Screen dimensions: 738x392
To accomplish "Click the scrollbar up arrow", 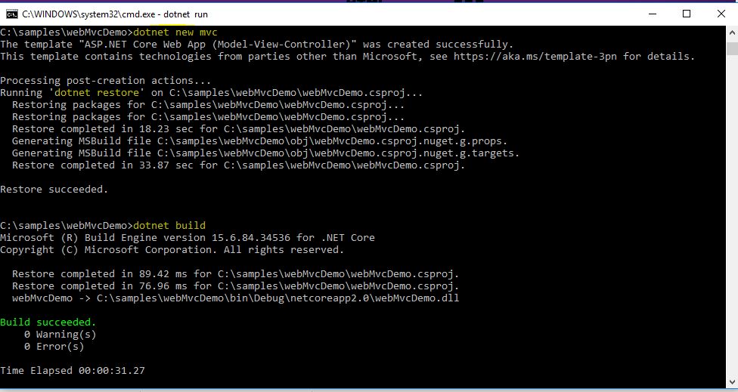I will [732, 32].
